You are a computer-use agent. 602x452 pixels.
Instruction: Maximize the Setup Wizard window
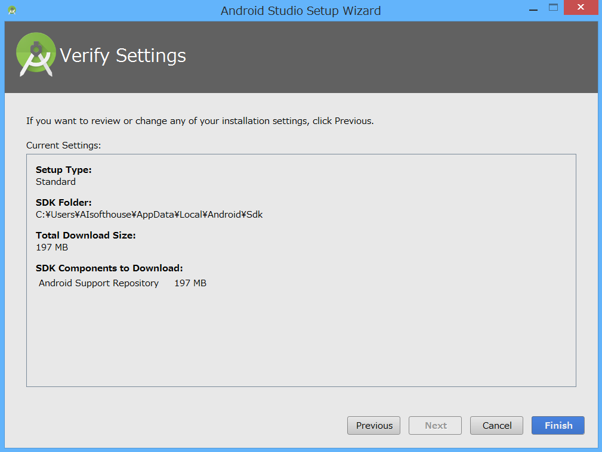tap(553, 8)
